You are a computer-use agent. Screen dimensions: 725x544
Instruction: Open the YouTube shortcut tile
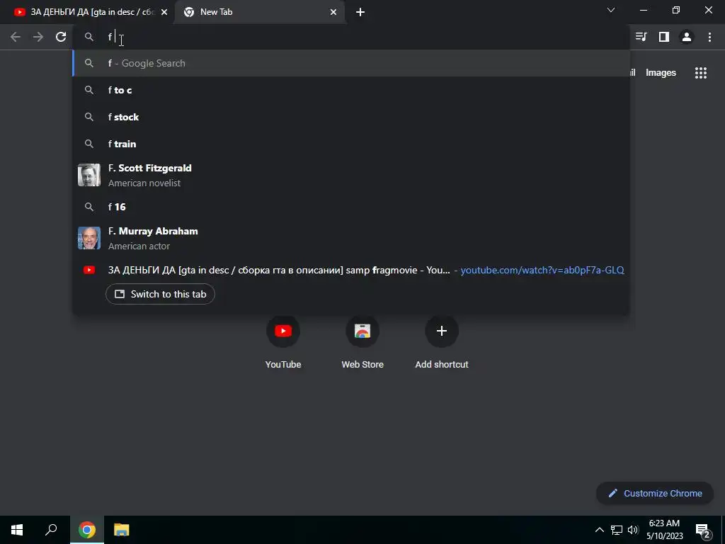[283, 343]
